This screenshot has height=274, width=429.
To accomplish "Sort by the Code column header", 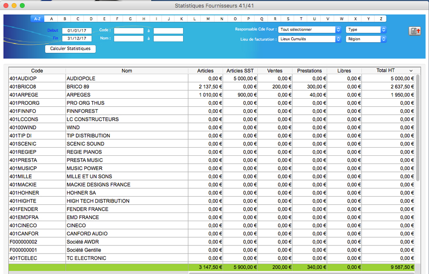I will 37,71.
